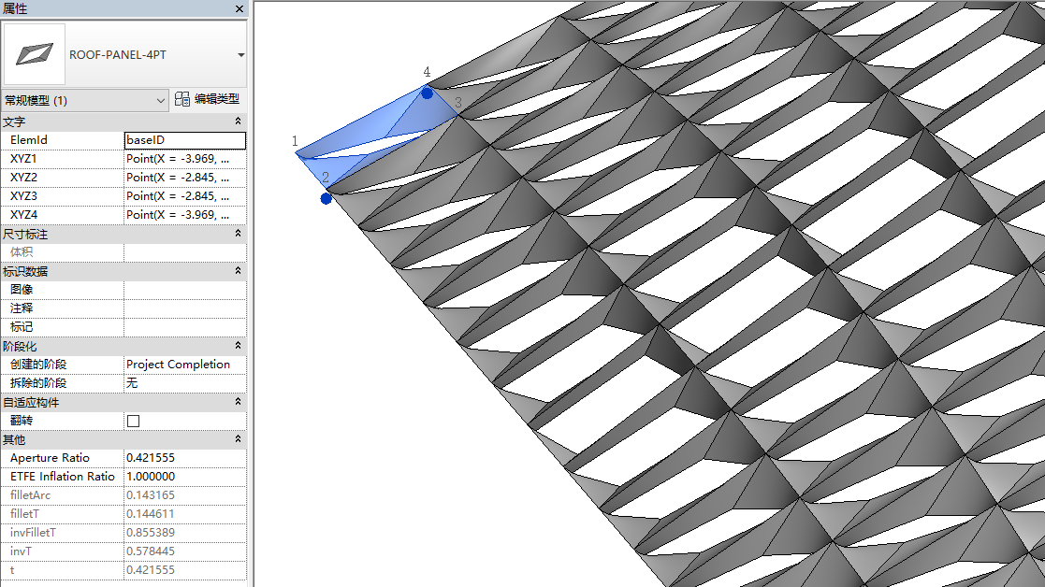Collapse the 文字 section
This screenshot has width=1045, height=587.
(x=238, y=122)
